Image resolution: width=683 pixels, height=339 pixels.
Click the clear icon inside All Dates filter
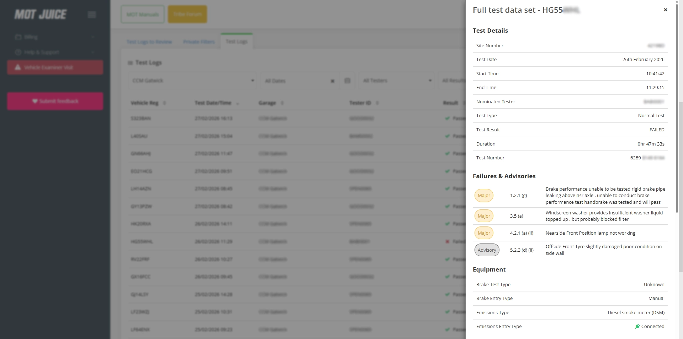point(333,81)
